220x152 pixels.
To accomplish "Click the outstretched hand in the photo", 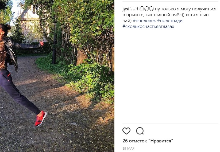I will coord(42,44).
